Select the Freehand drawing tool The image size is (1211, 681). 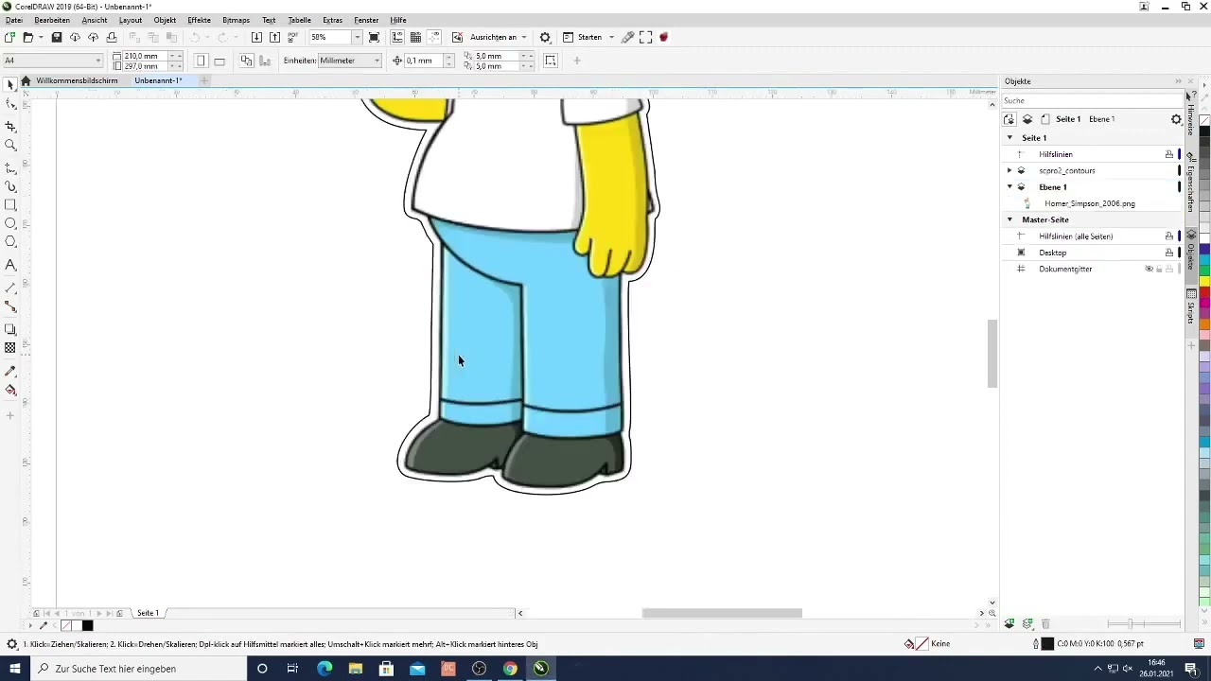[10, 167]
